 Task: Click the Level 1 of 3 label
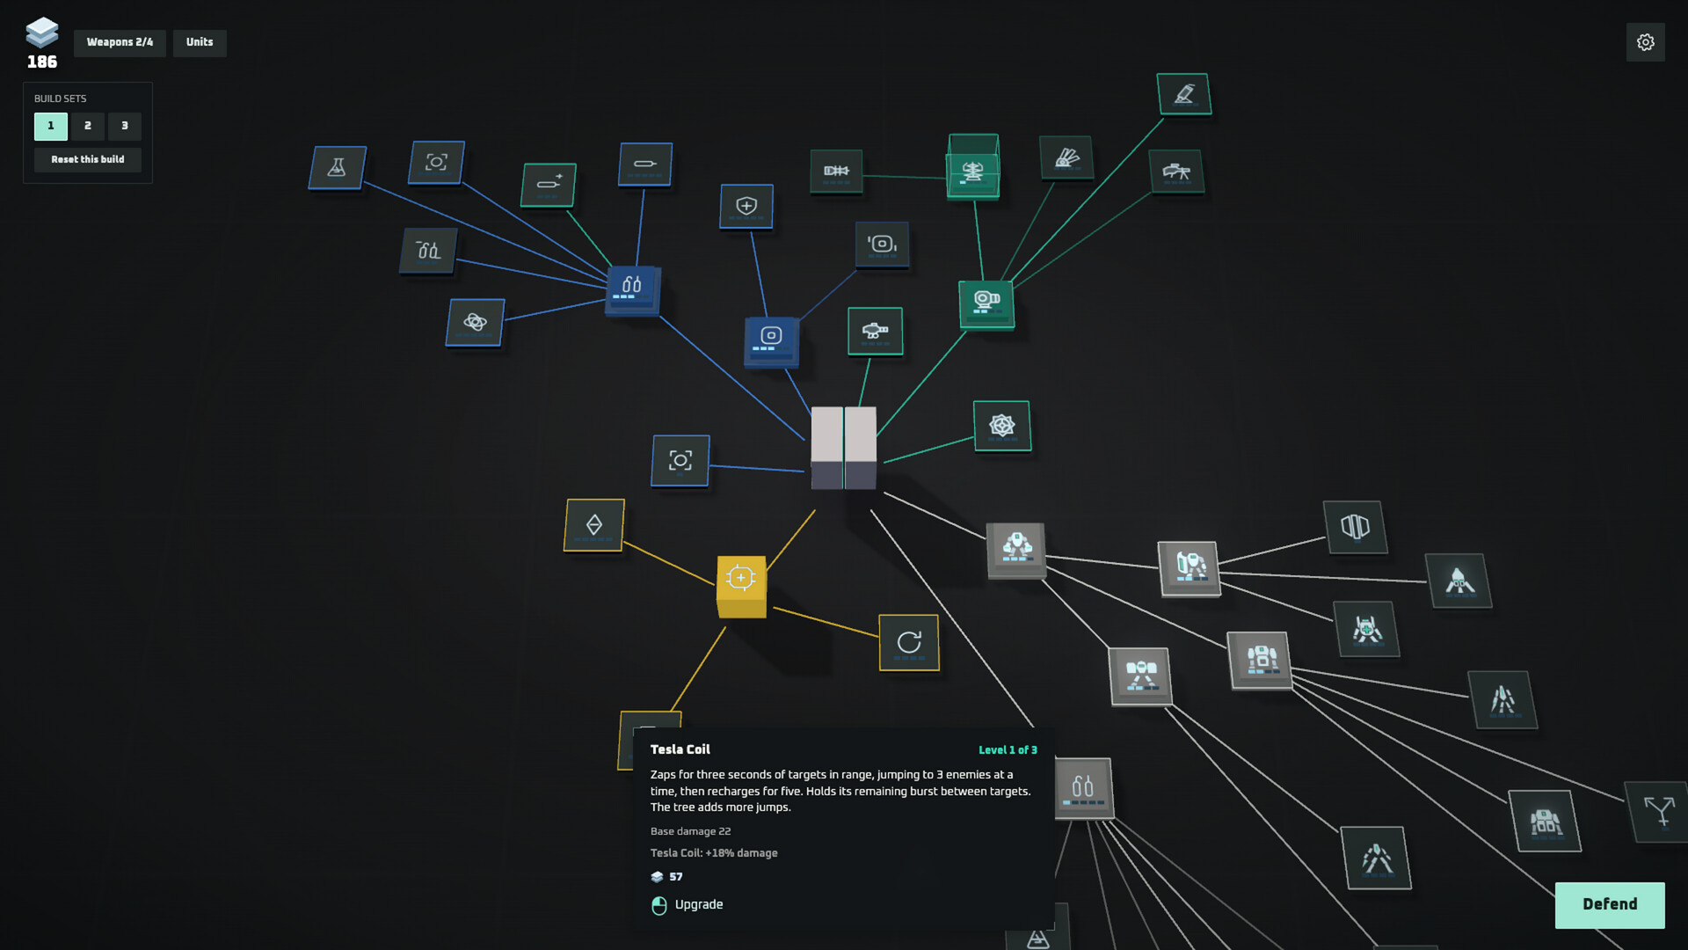coord(1008,750)
